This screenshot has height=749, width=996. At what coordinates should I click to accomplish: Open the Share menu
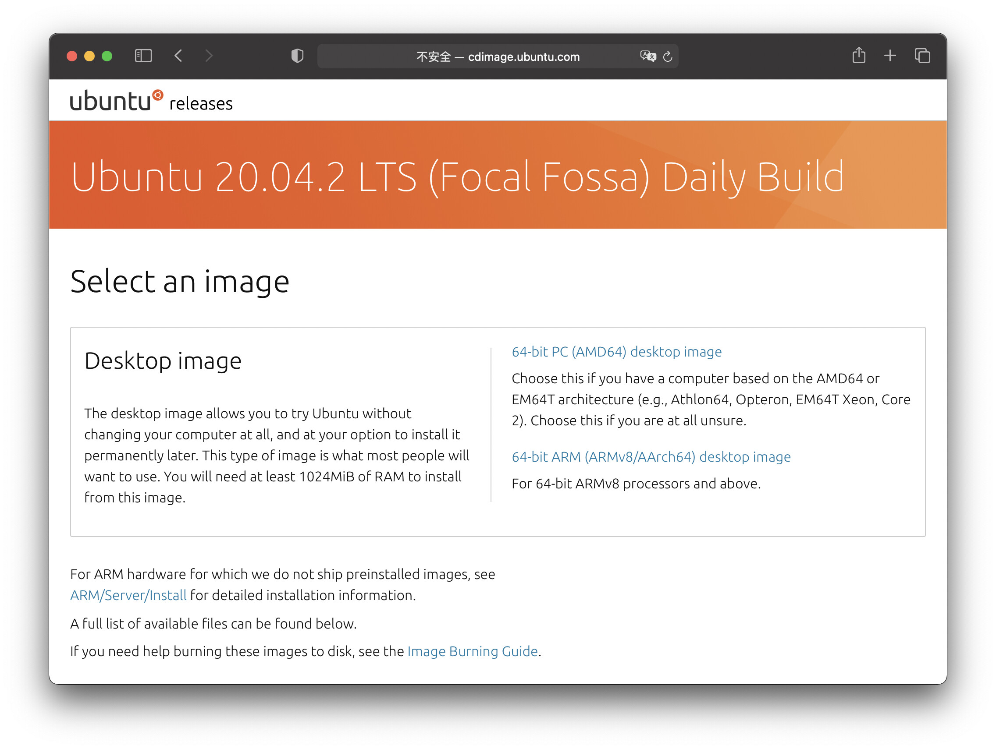point(859,55)
